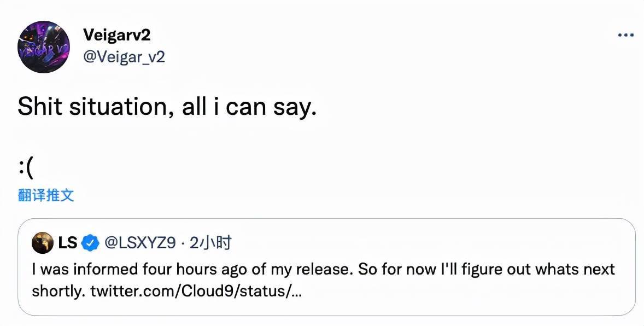Screen dimensions: 644x326
Task: Click the "Shit situation, all i can say." text
Action: [167, 107]
